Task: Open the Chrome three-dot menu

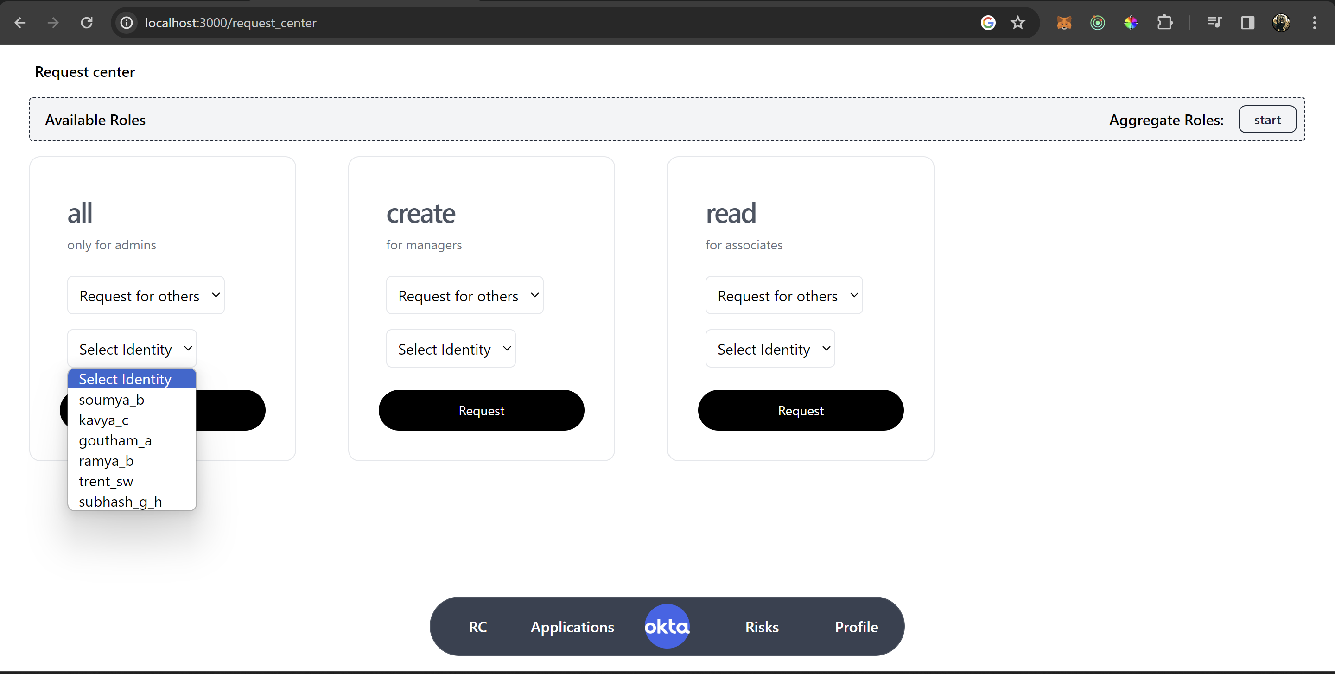Action: [x=1316, y=22]
